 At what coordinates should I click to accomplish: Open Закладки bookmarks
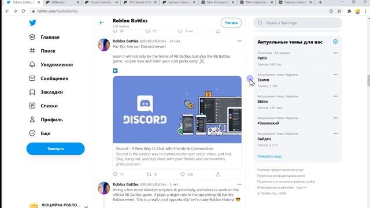tap(46, 92)
